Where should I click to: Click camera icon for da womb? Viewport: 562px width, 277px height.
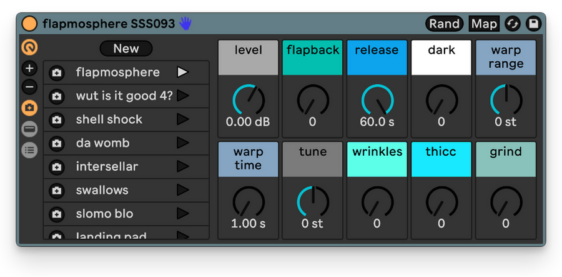[x=56, y=144]
